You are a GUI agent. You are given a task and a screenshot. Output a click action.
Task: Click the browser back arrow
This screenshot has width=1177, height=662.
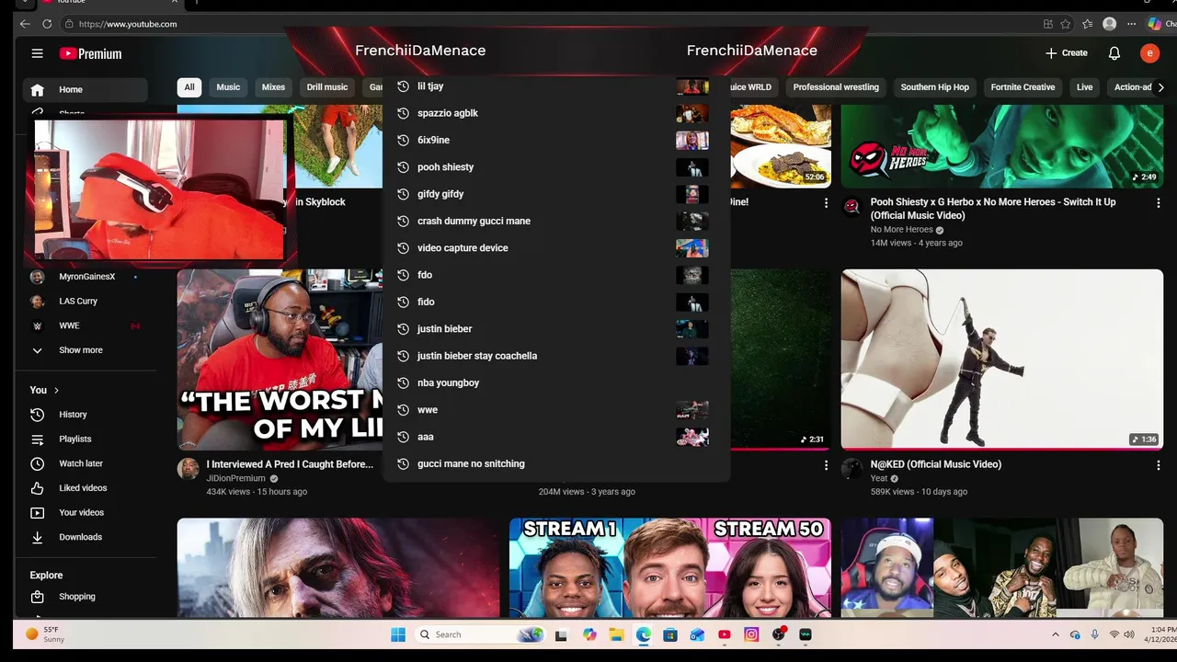click(x=25, y=24)
